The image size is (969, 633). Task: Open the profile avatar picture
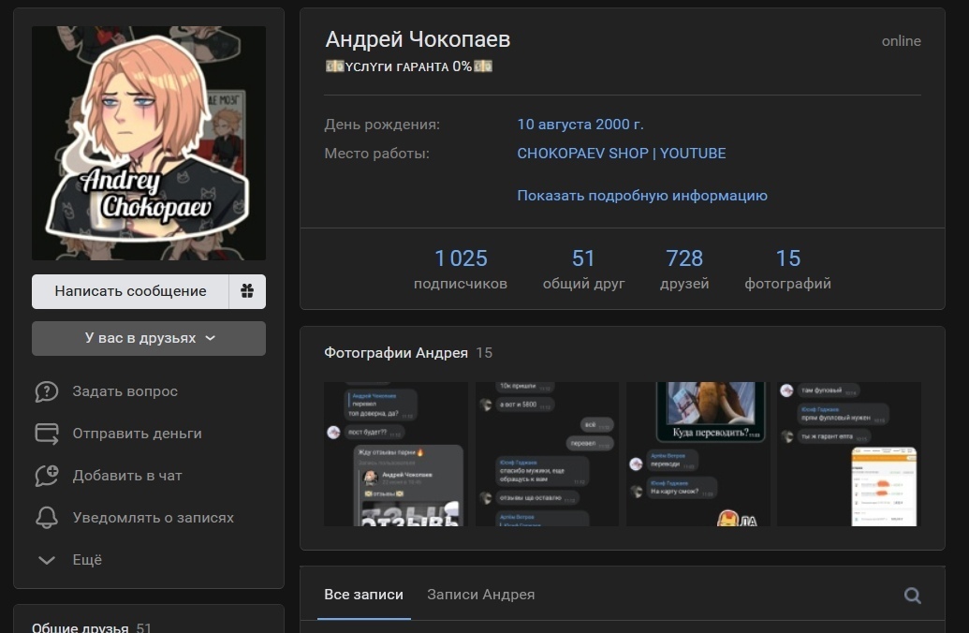click(149, 142)
